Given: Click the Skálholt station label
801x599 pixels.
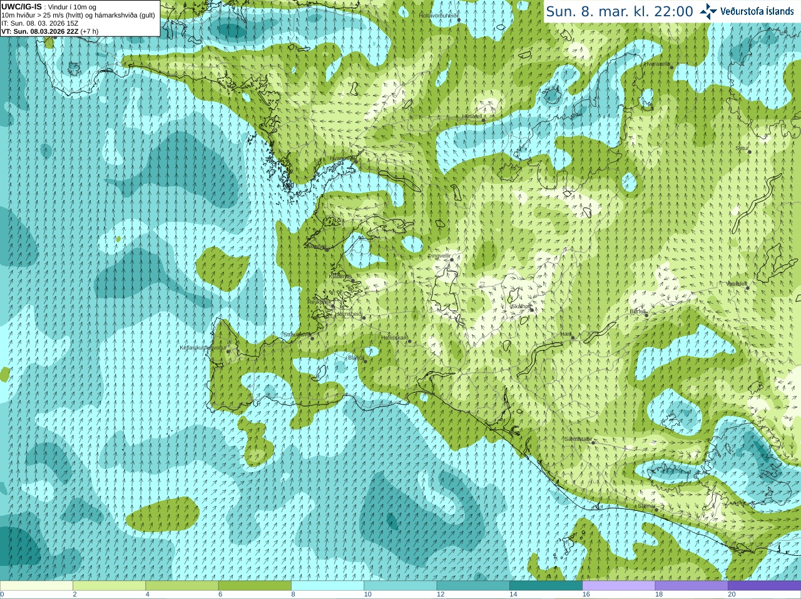Looking at the screenshot, I should 521,306.
